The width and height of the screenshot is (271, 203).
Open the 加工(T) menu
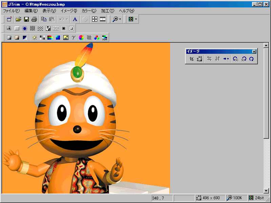108,11
